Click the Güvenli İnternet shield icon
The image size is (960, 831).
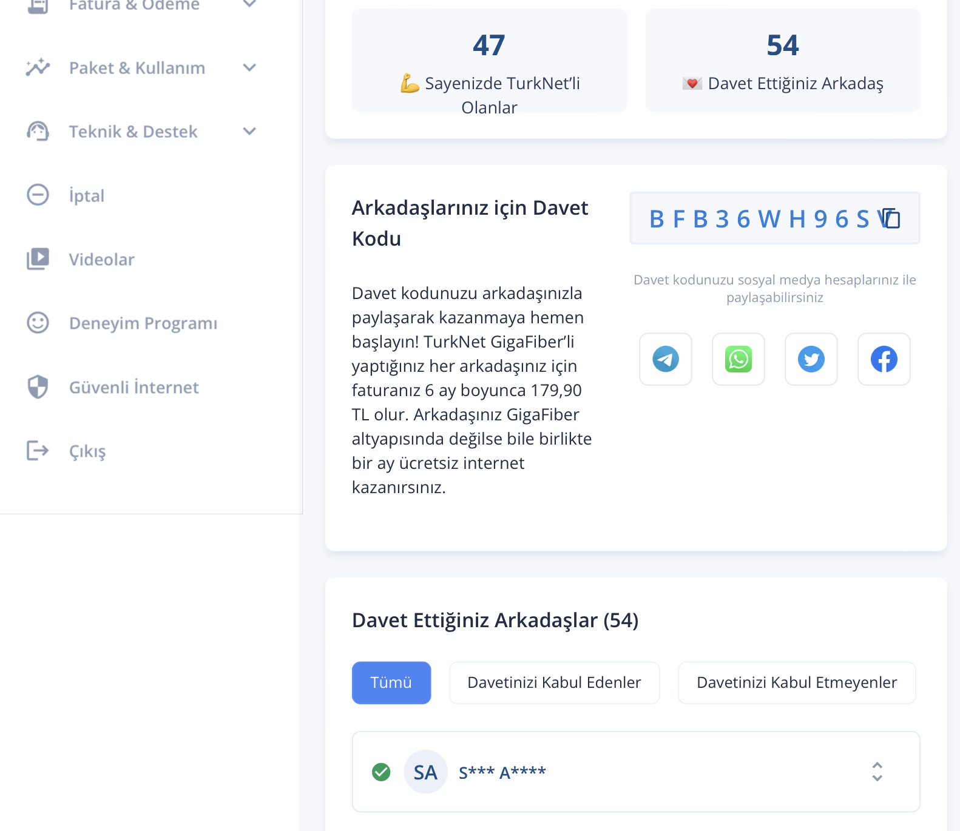38,386
